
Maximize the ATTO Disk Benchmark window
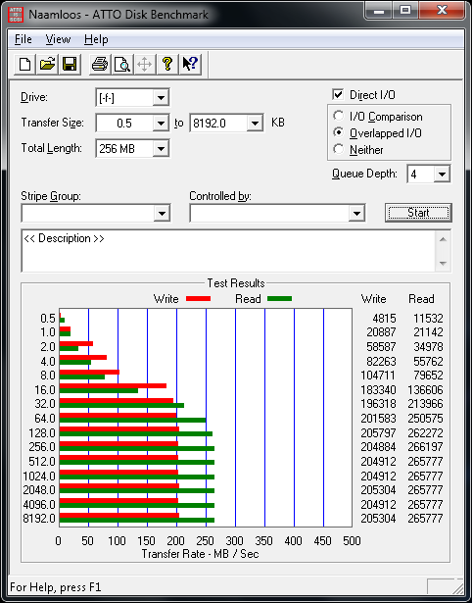[405, 11]
